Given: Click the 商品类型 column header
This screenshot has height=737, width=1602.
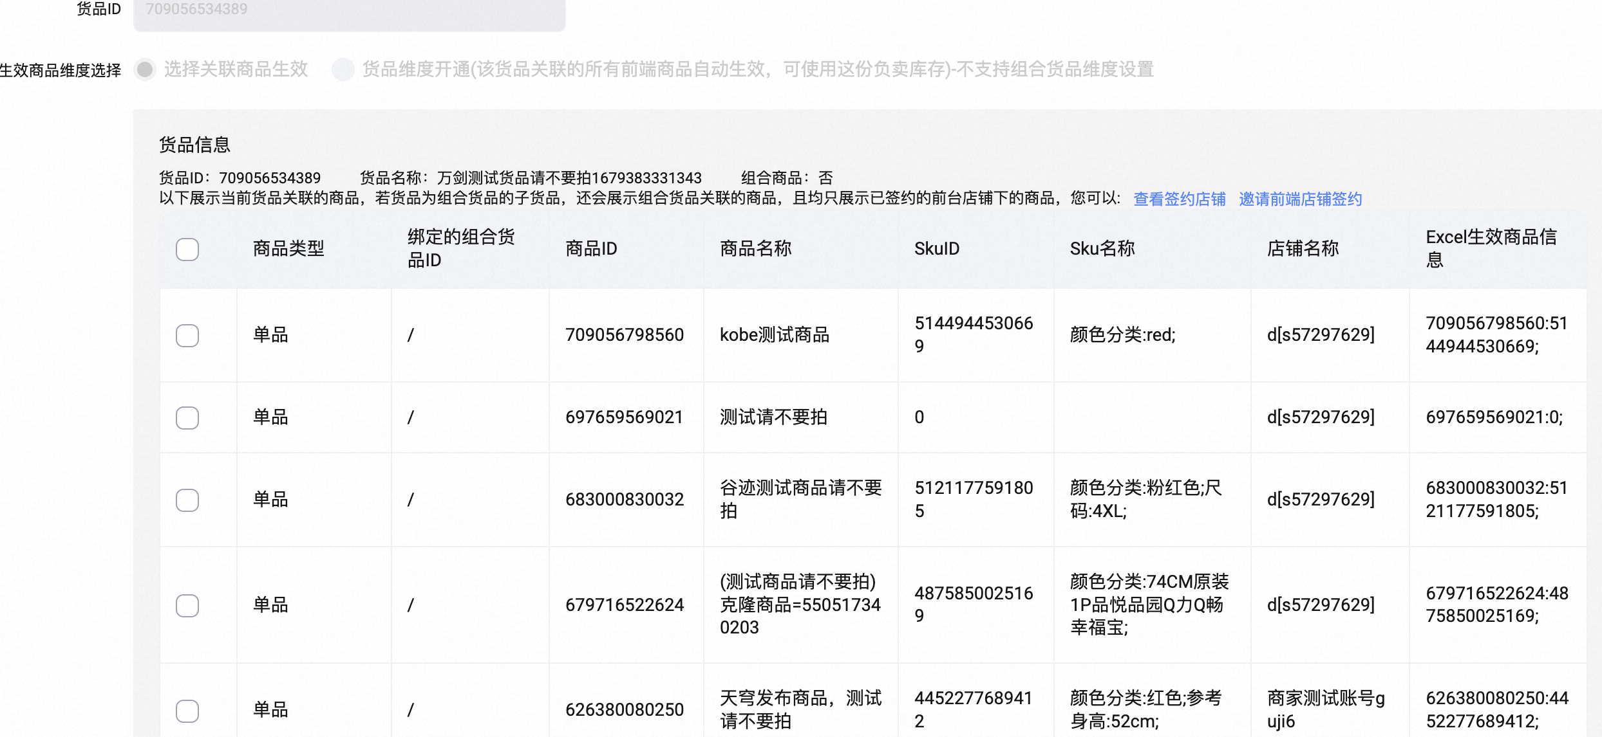Looking at the screenshot, I should point(288,248).
